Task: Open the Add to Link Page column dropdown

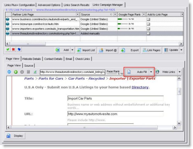Action: coord(182,14)
